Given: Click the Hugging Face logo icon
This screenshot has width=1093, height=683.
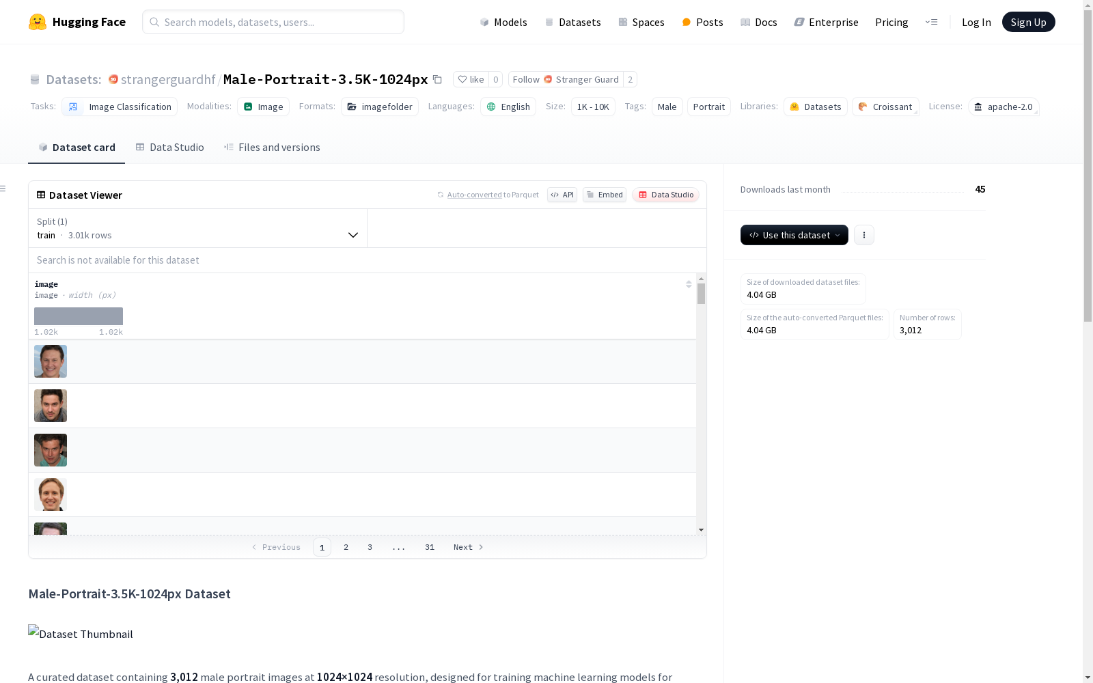Looking at the screenshot, I should [x=38, y=22].
